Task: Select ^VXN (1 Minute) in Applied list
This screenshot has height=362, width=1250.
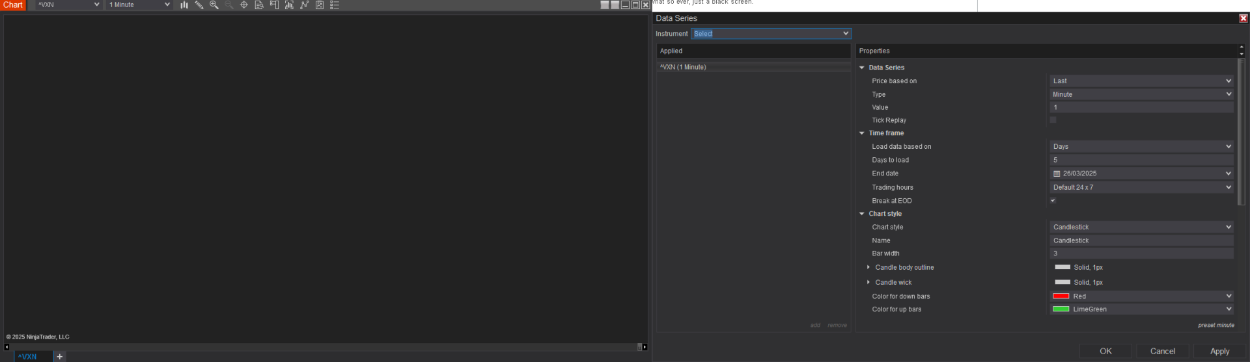Action: click(753, 67)
